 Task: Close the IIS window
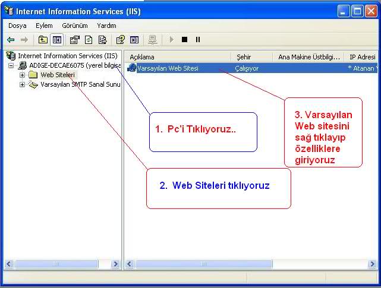[371, 11]
